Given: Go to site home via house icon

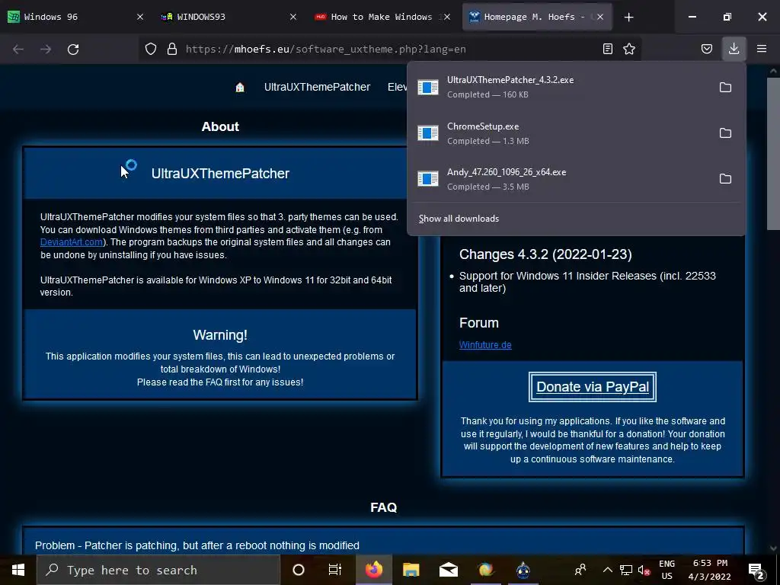Looking at the screenshot, I should coord(240,88).
